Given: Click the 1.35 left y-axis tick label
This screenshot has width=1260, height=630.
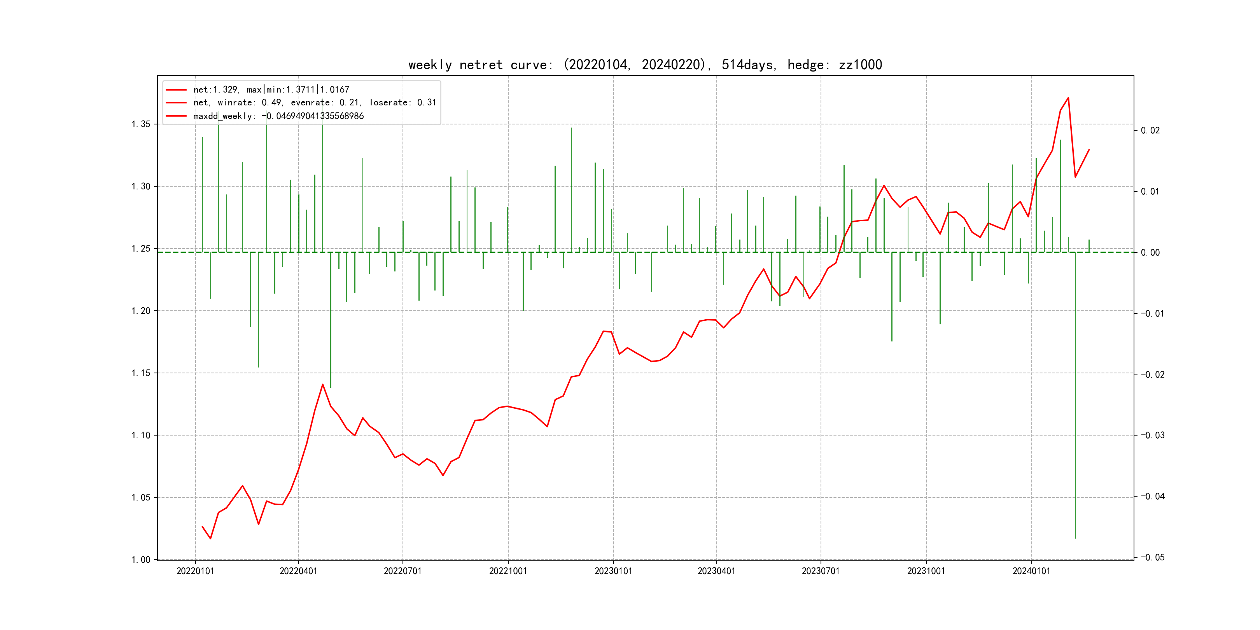Looking at the screenshot, I should coord(141,124).
